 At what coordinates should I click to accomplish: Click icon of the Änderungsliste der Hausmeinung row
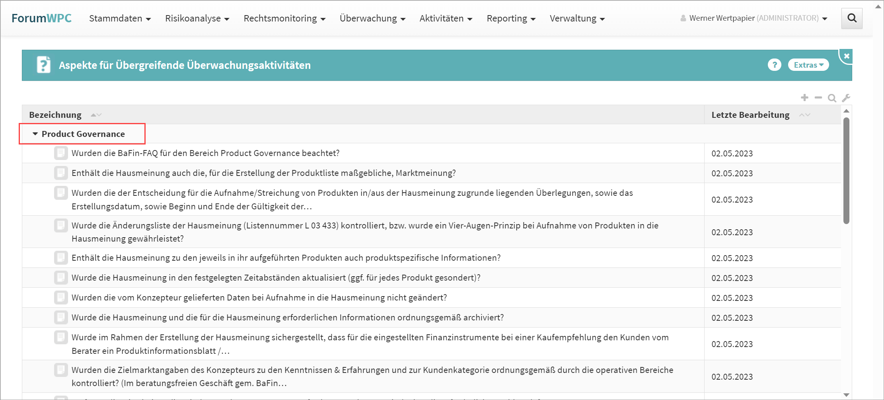coord(61,225)
